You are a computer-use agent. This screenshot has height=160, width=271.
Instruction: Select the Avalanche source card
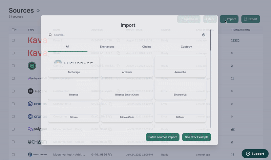pyautogui.click(x=180, y=66)
